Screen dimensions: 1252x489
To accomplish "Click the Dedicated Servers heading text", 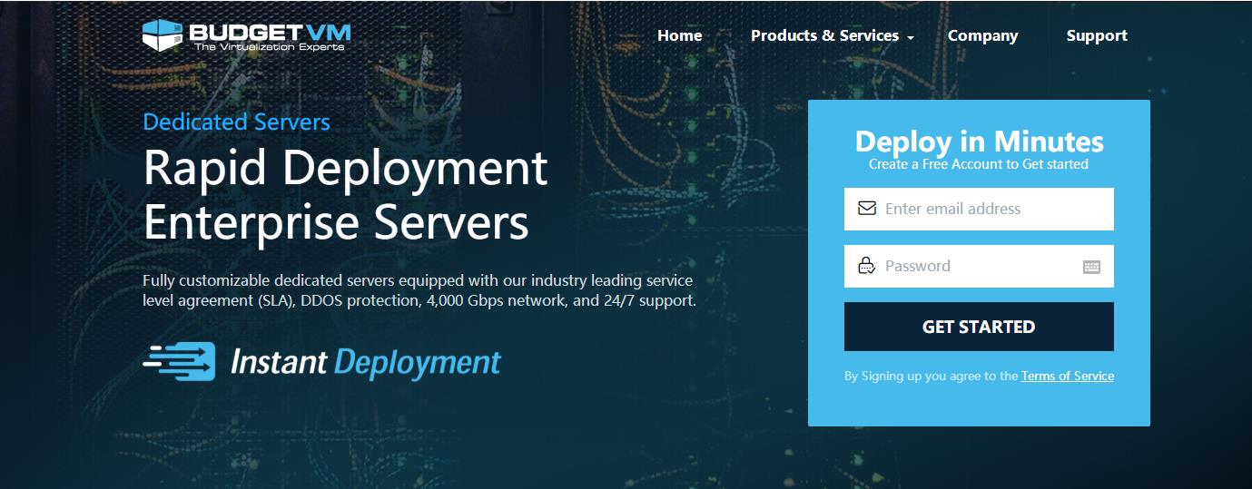I will click(237, 122).
